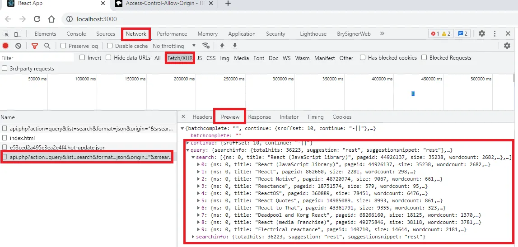
Task: Export HAR file download arrow
Action: click(x=234, y=46)
